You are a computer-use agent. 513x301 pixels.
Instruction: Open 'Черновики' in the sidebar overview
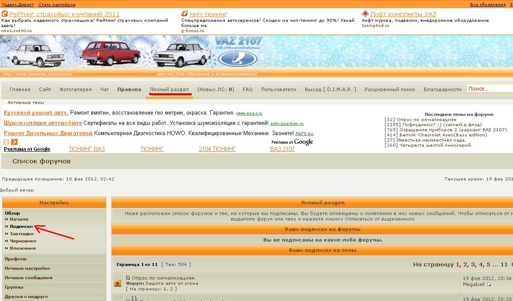23,241
